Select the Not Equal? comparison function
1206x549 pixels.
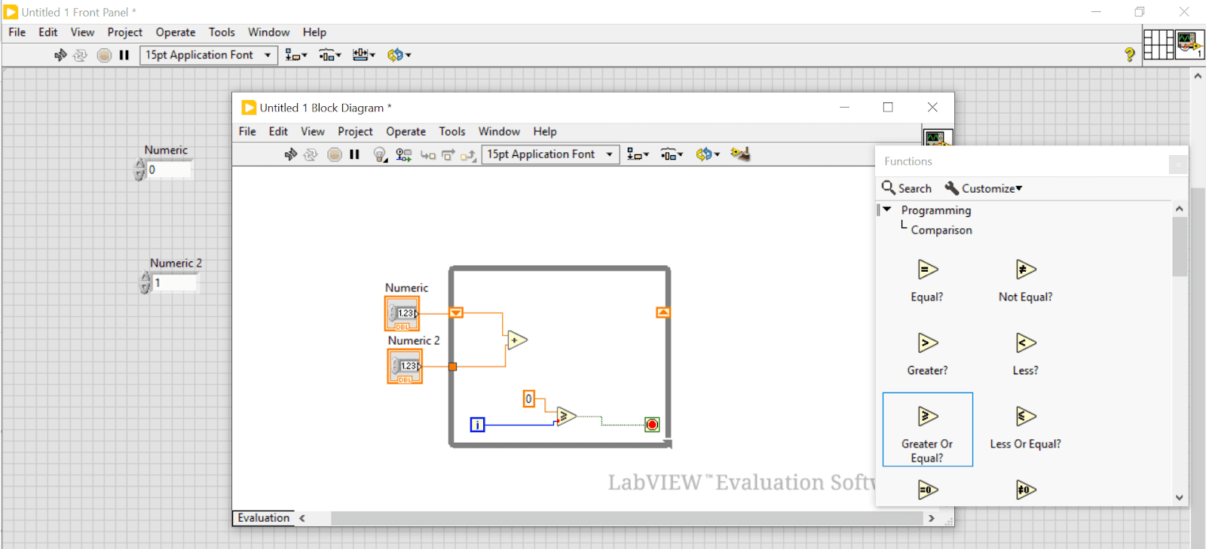[x=1025, y=270]
